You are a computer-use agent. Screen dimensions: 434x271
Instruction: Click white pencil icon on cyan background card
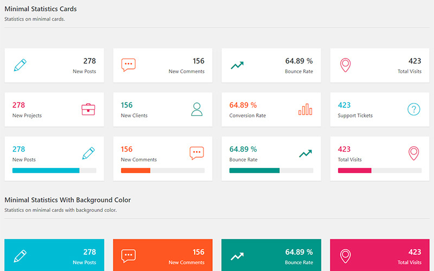(x=20, y=256)
